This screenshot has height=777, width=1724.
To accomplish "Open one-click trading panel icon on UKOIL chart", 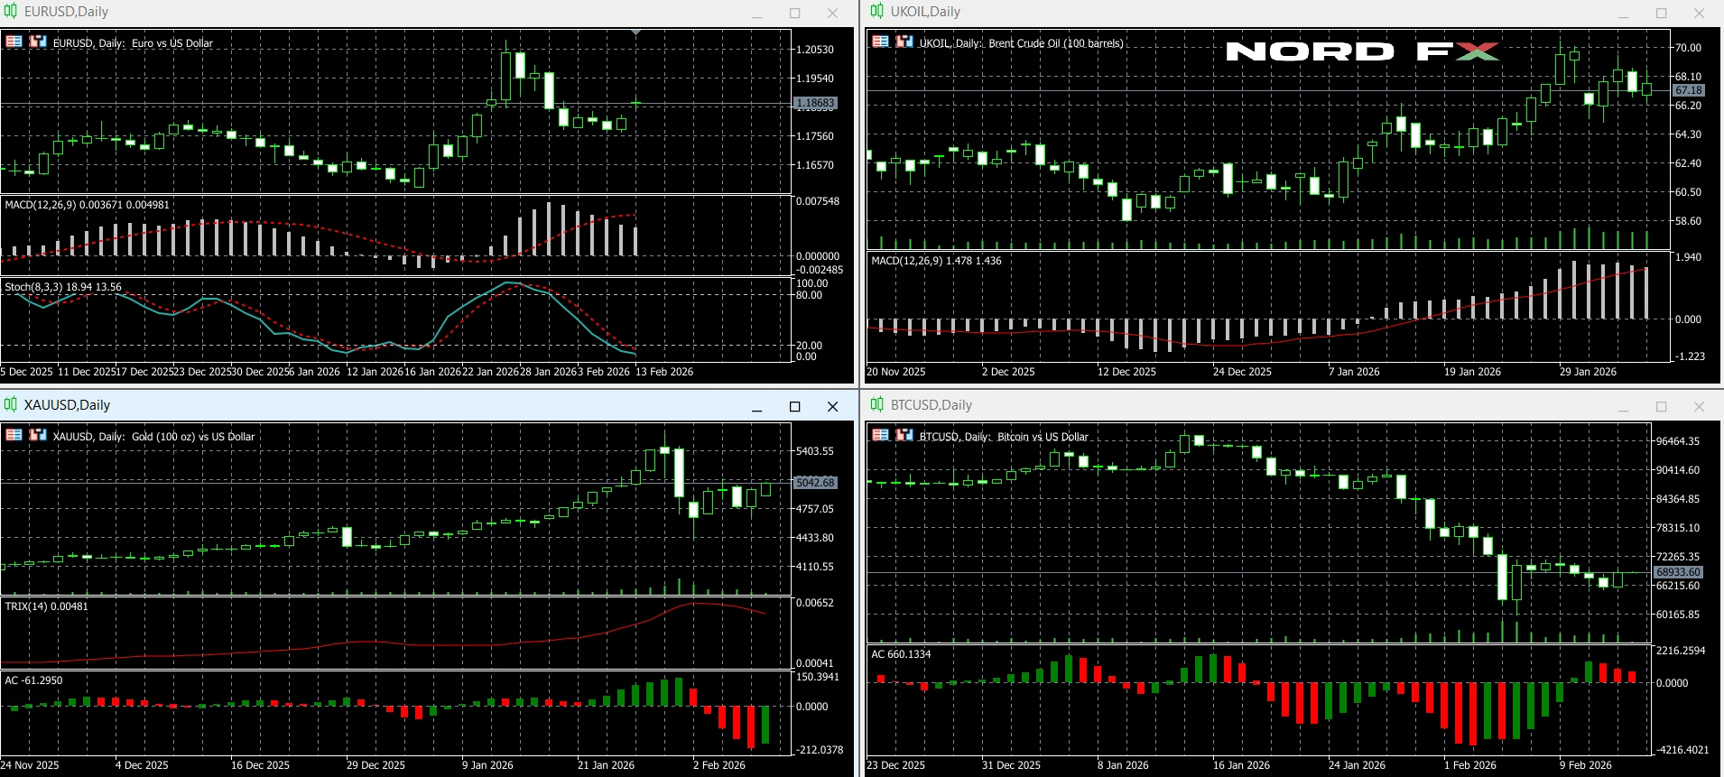I will (880, 42).
